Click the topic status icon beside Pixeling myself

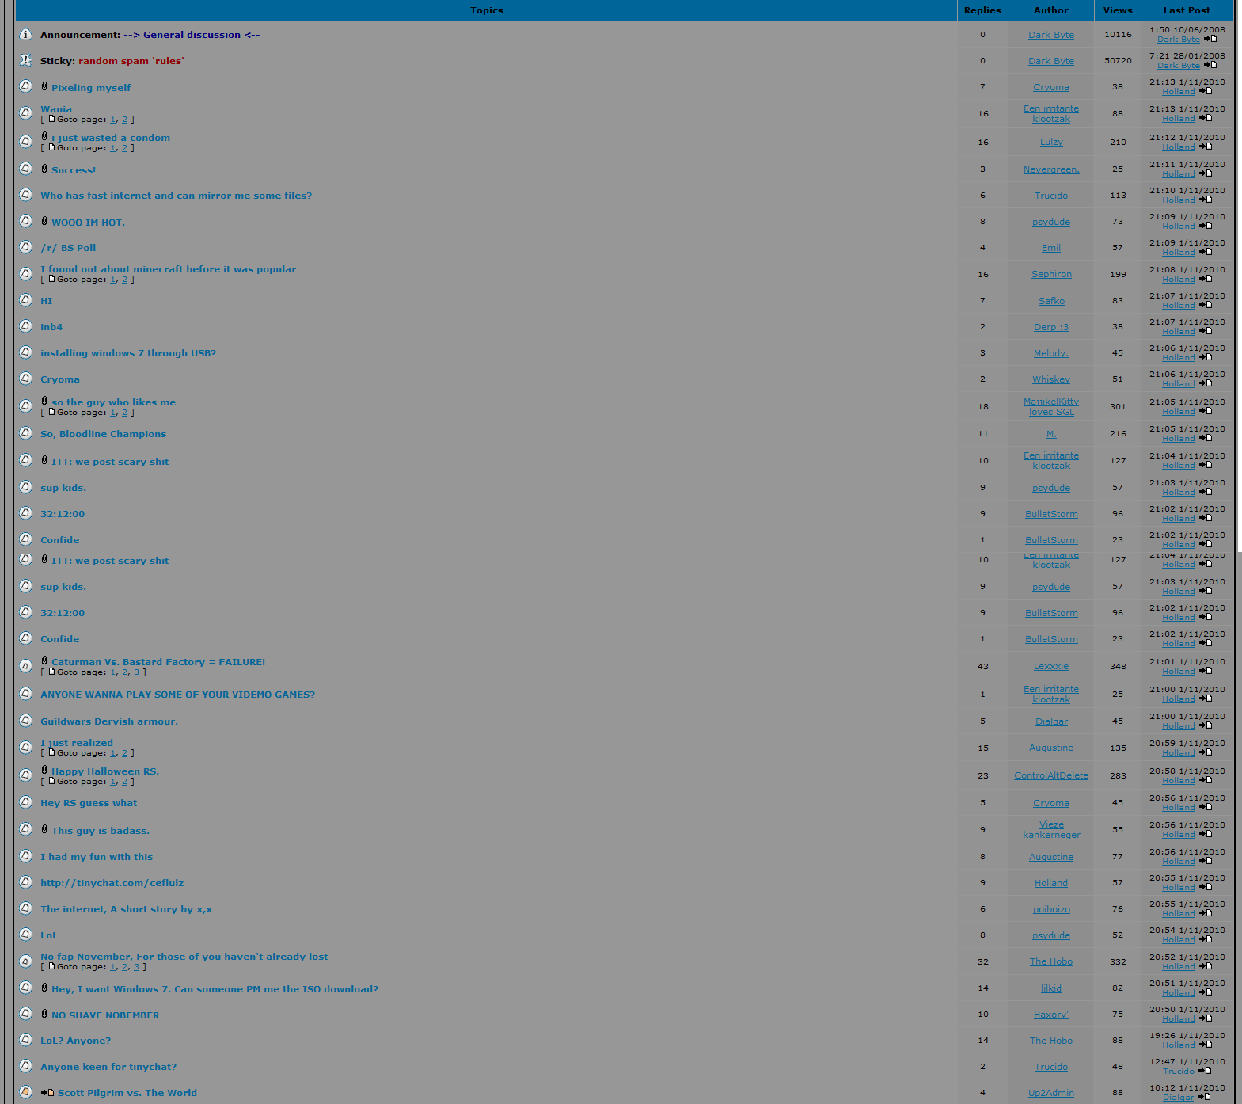[x=25, y=86]
